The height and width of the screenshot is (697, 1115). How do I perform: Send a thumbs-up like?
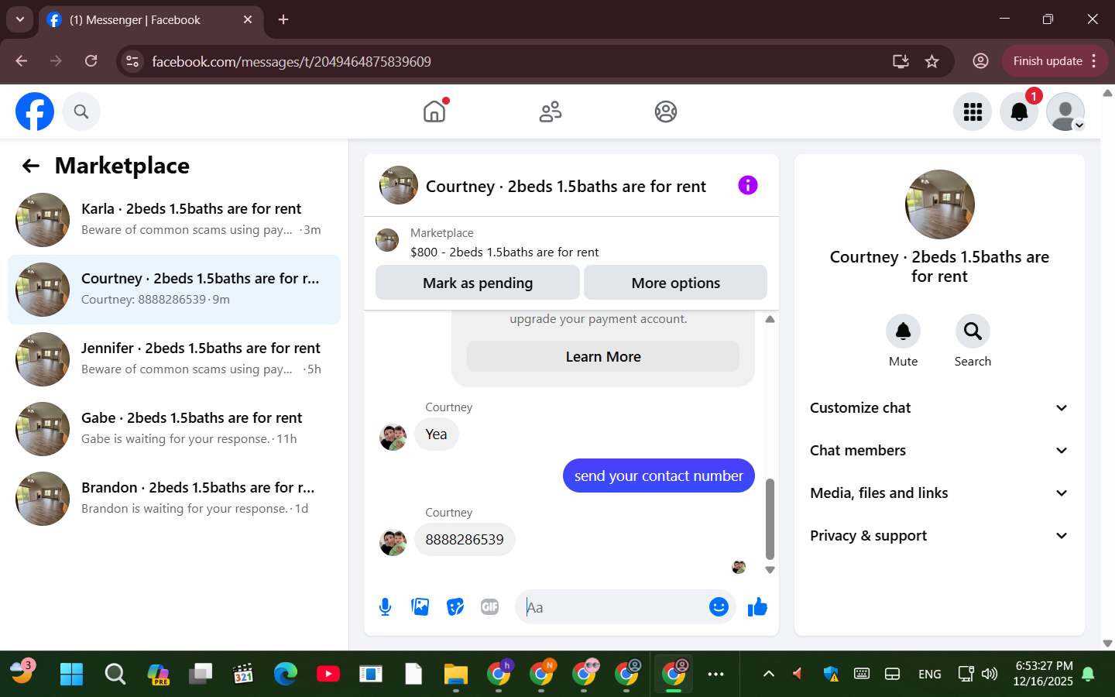coord(757,607)
